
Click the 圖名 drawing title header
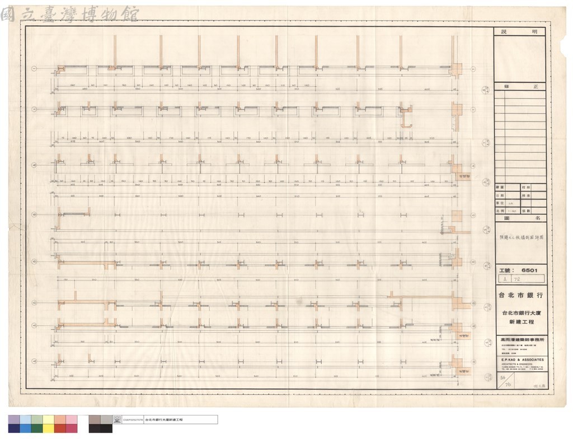[521, 218]
